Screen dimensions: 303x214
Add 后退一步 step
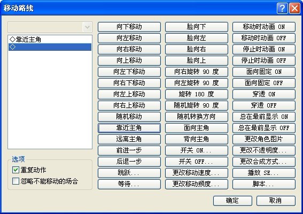[129, 162]
